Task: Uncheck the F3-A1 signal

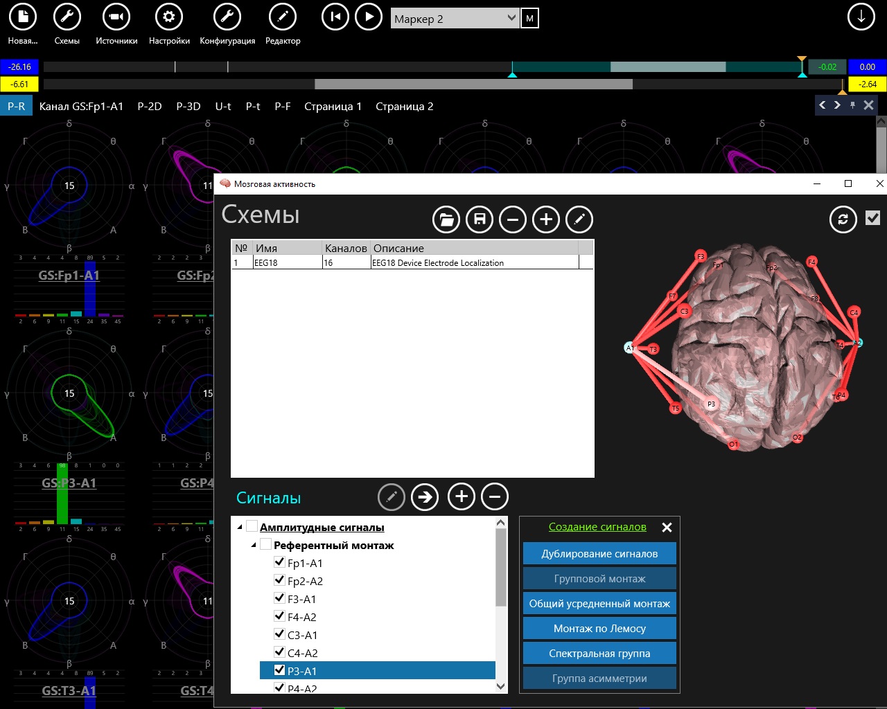Action: (x=280, y=598)
